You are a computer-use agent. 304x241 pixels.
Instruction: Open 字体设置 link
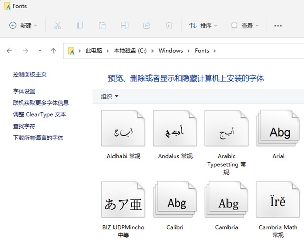point(24,91)
